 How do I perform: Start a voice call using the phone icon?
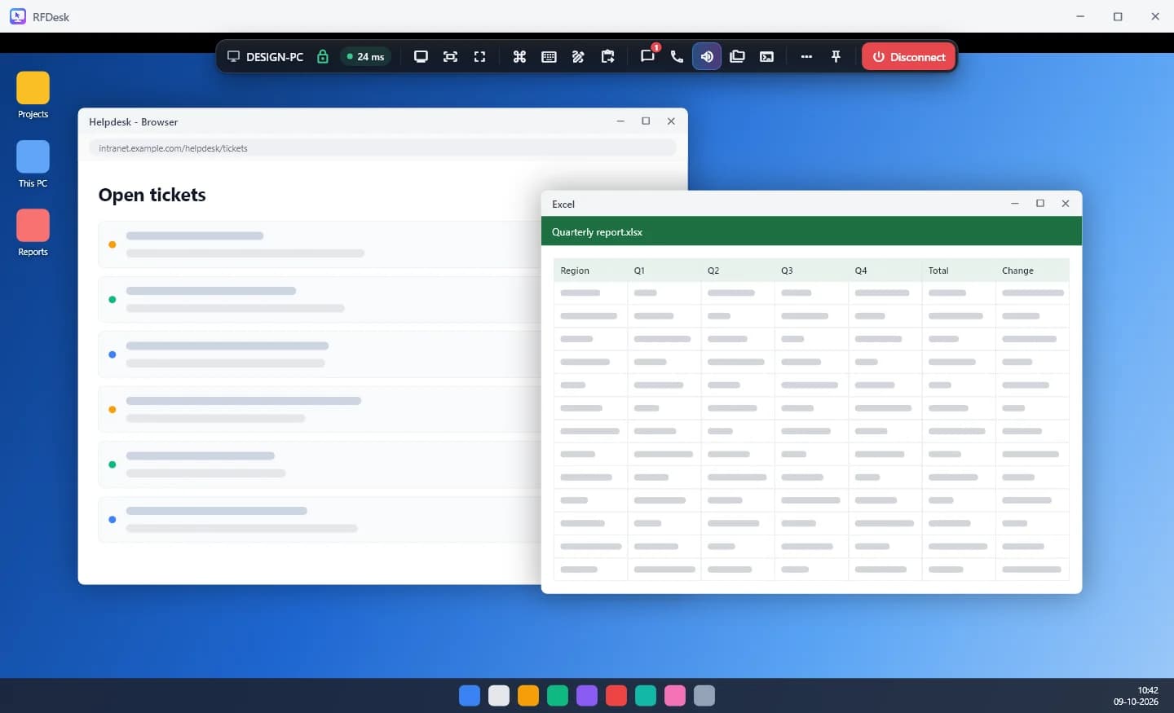point(677,57)
